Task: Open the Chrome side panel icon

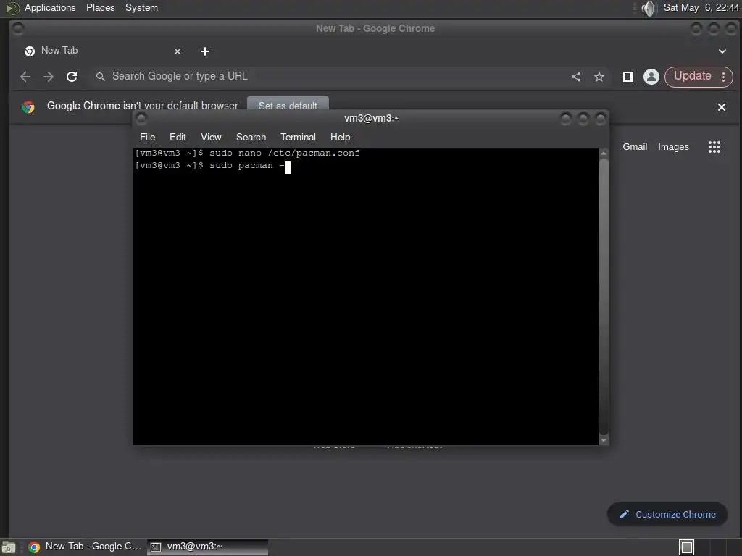Action: pos(628,77)
